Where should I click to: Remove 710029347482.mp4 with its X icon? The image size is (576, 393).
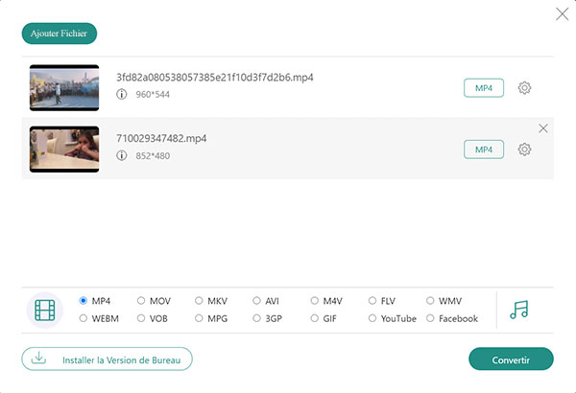click(543, 128)
